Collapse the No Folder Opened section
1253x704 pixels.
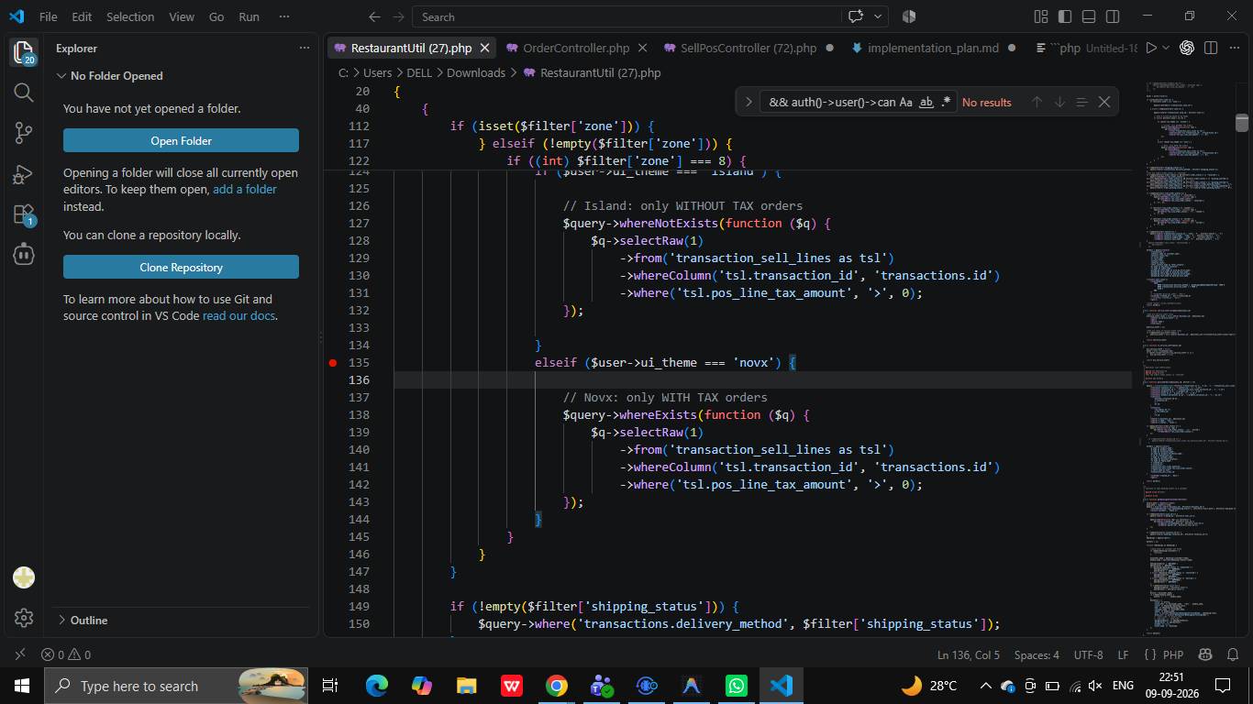(x=116, y=75)
